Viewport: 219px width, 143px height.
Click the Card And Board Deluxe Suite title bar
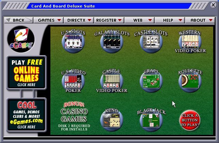click(x=109, y=6)
